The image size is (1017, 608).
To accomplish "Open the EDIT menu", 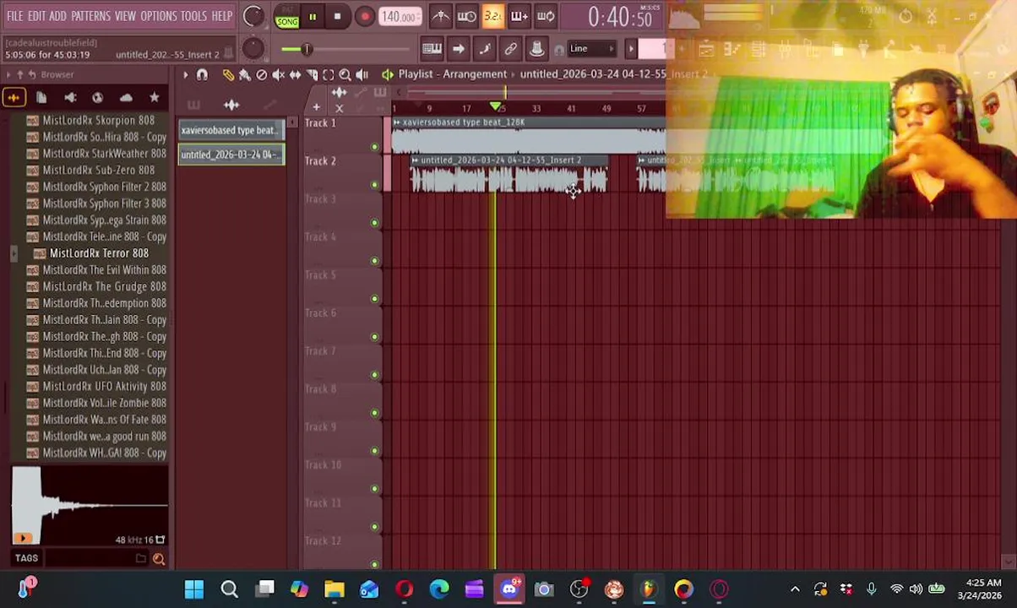I will 36,16.
